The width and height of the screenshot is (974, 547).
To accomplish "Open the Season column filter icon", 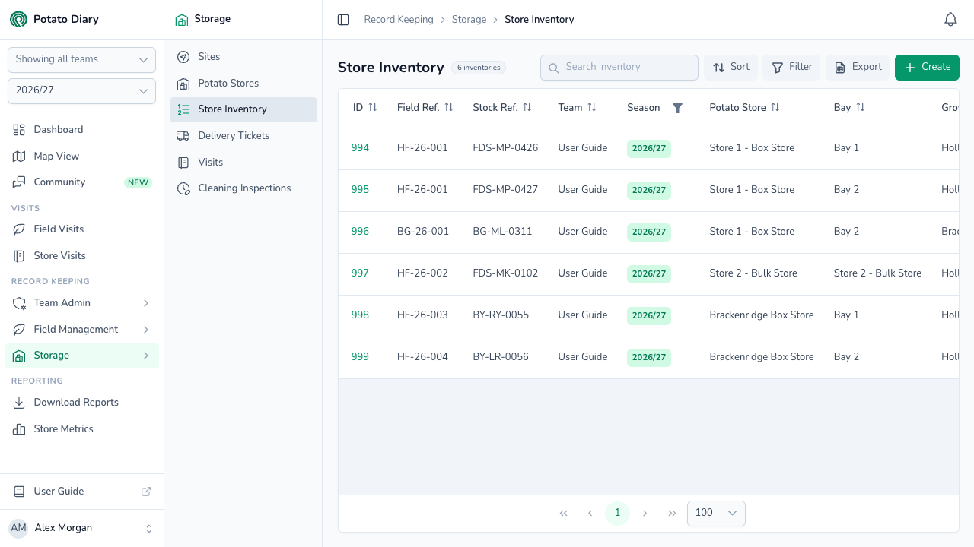I will pos(677,108).
